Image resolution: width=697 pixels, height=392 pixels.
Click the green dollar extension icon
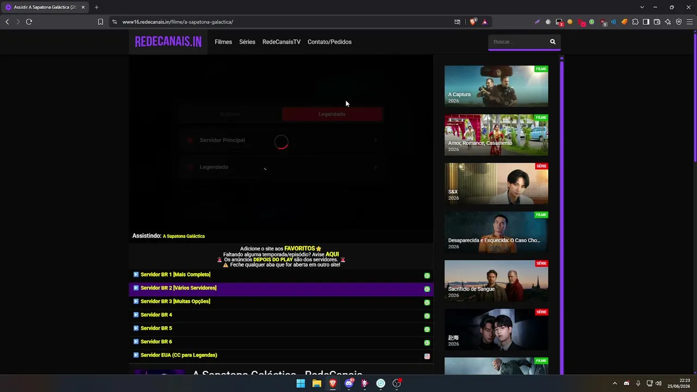[591, 22]
